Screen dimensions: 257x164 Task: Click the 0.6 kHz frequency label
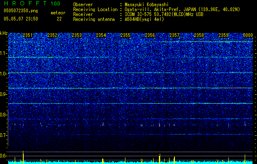click(4, 156)
